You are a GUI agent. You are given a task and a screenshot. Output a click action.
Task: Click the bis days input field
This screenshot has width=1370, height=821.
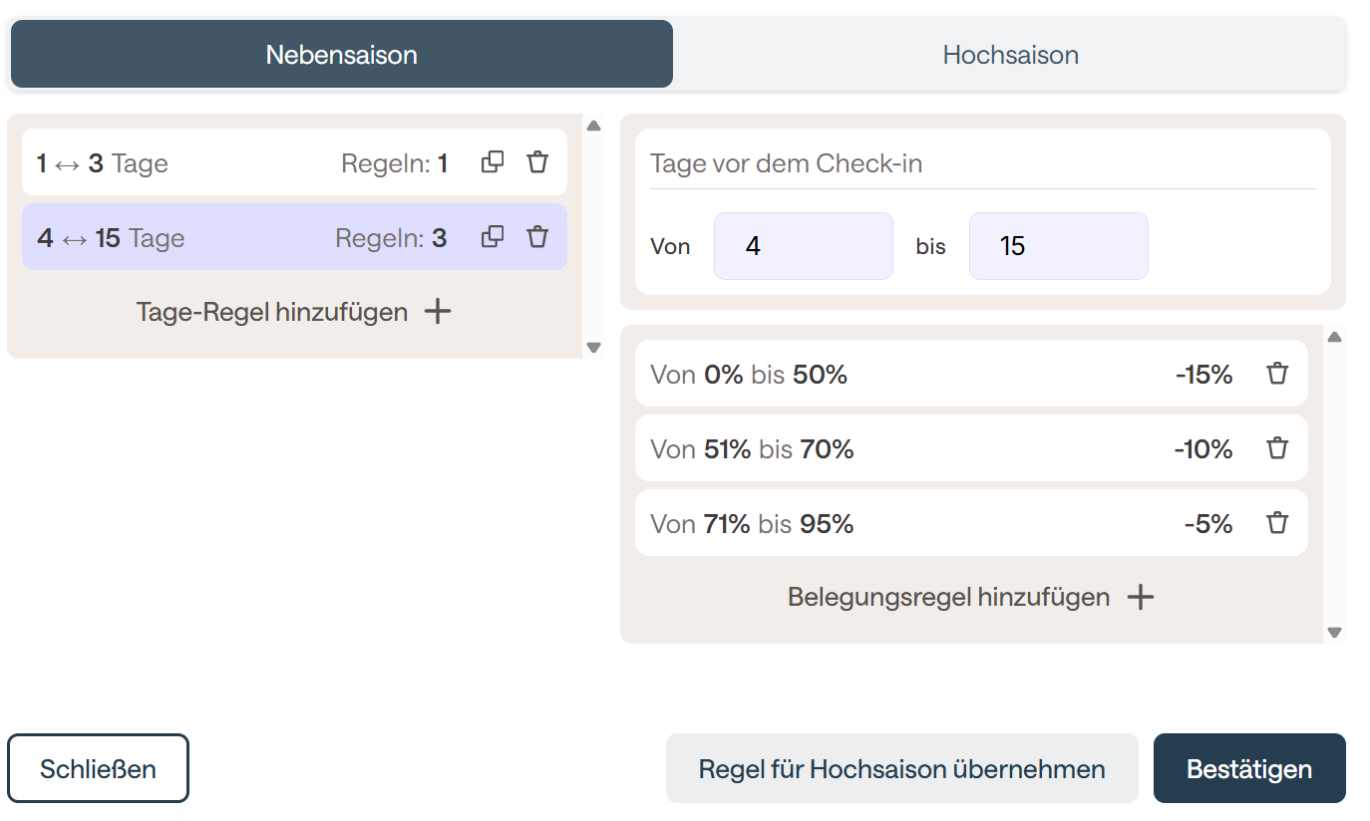pyautogui.click(x=1058, y=246)
